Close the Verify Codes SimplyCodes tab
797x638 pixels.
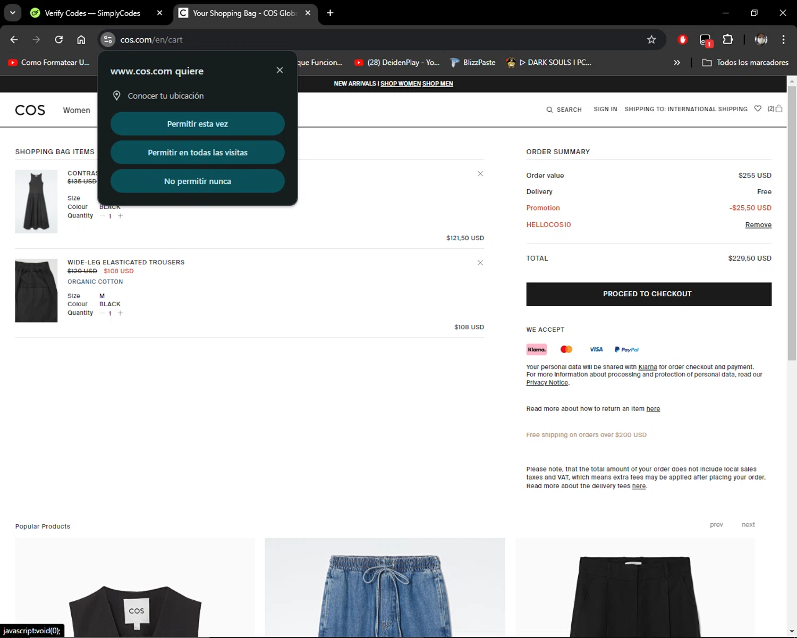pos(159,13)
